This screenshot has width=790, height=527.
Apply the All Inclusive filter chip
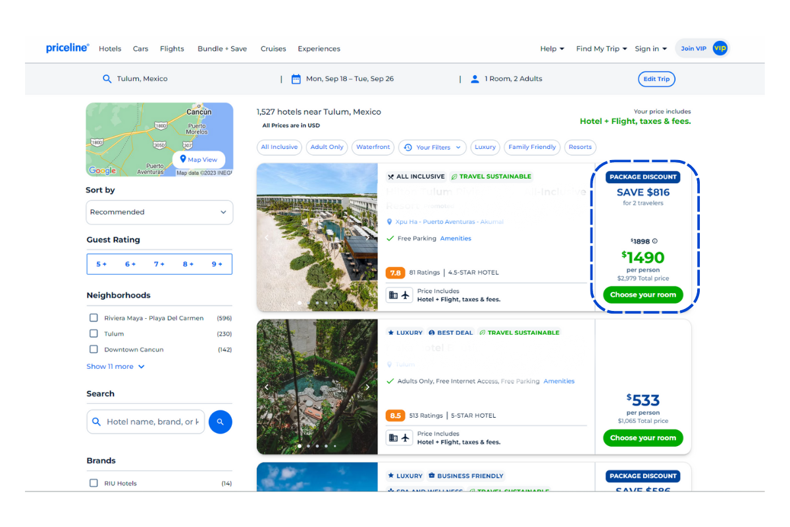pos(279,147)
